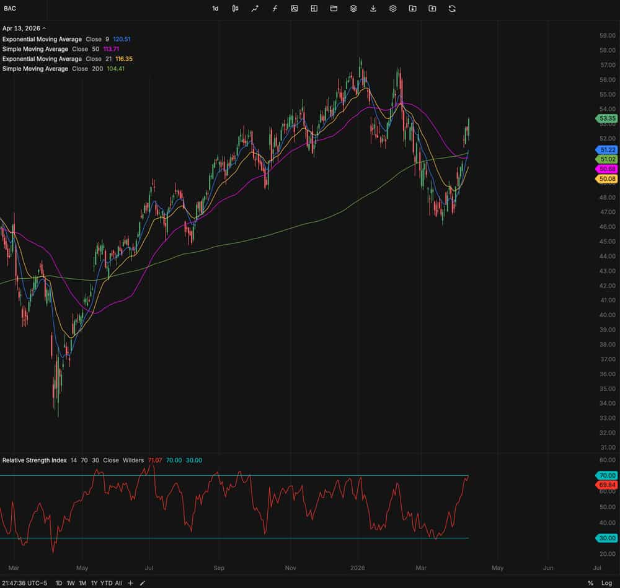This screenshot has height=588, width=620.
Task: Open chart settings gear icon
Action: tap(393, 8)
